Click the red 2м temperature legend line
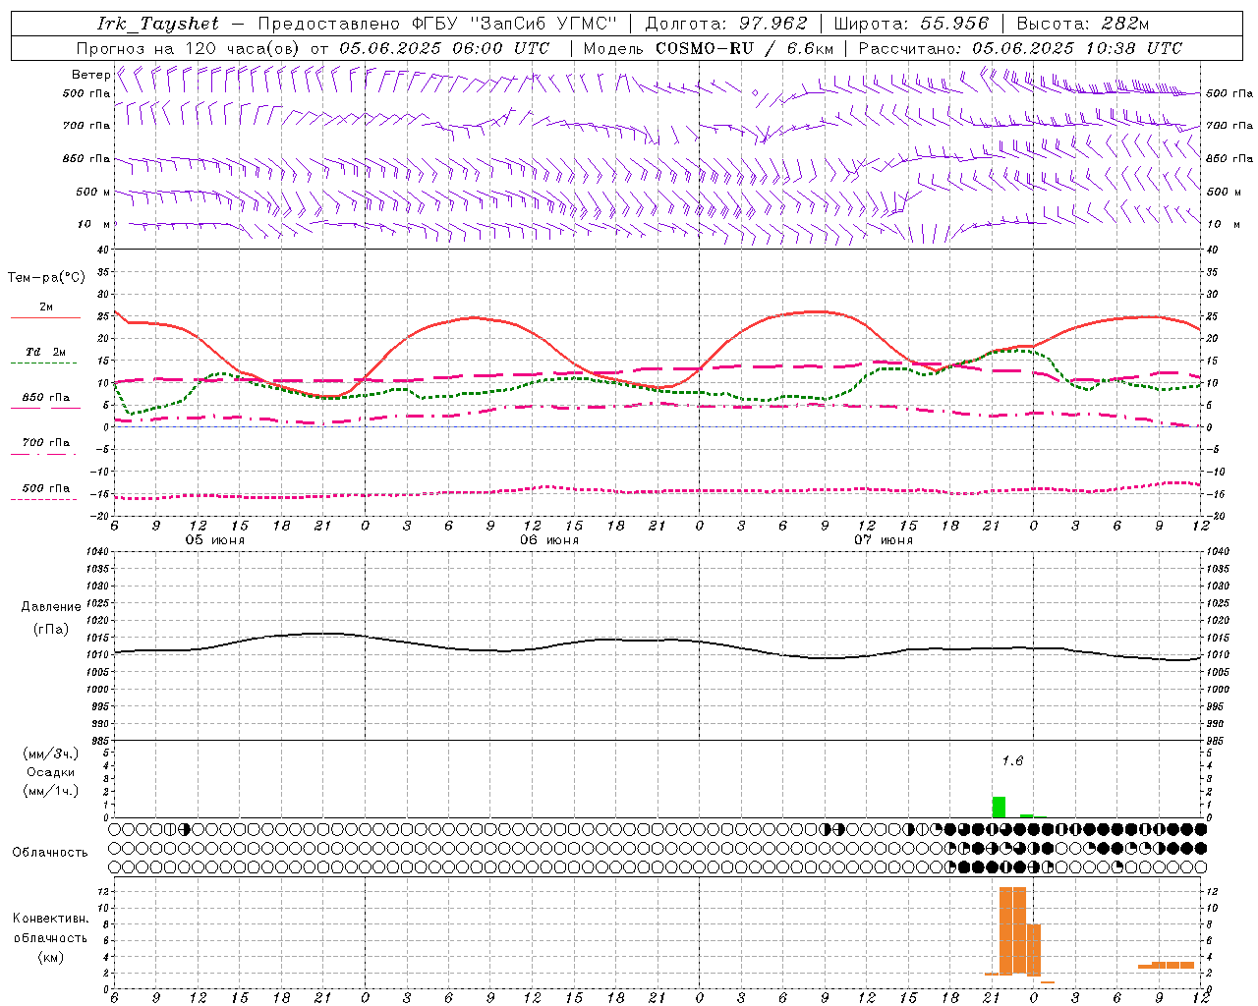 point(45,317)
